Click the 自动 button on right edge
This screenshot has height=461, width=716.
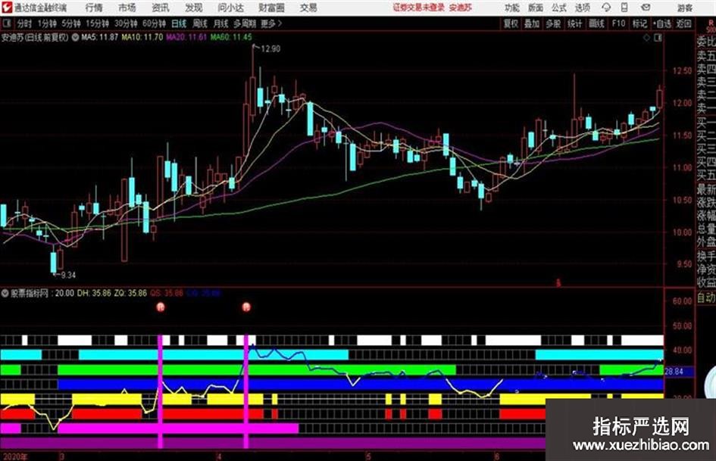[x=706, y=297]
